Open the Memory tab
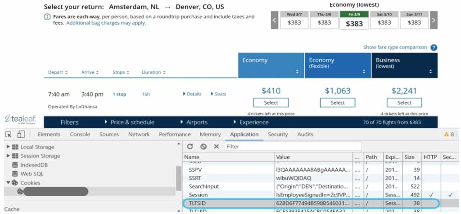Screen dimensions: 461x214 click(x=210, y=134)
